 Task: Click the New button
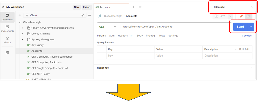point(76,7)
